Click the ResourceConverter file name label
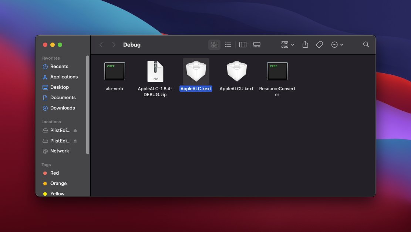This screenshot has height=232, width=411. 277,91
